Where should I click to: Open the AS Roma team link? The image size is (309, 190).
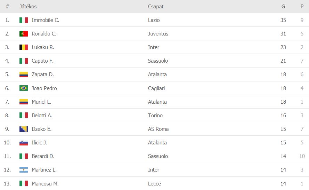coord(158,129)
